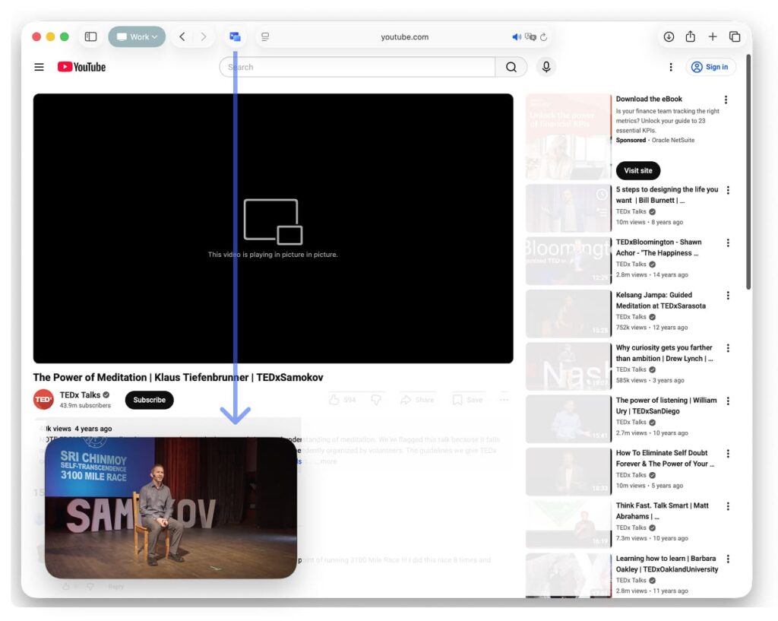Expand the video description with more
The height and width of the screenshot is (621, 778).
(x=325, y=461)
